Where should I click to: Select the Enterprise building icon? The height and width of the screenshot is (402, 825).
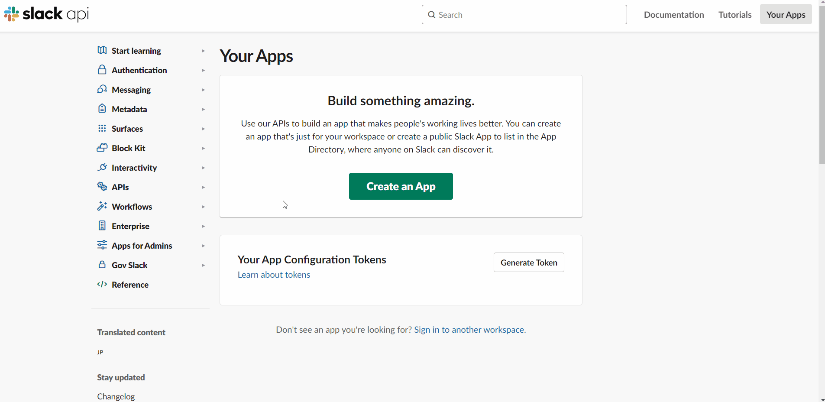(101, 226)
